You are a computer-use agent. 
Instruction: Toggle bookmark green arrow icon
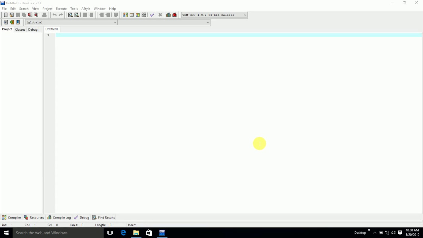tap(12, 22)
